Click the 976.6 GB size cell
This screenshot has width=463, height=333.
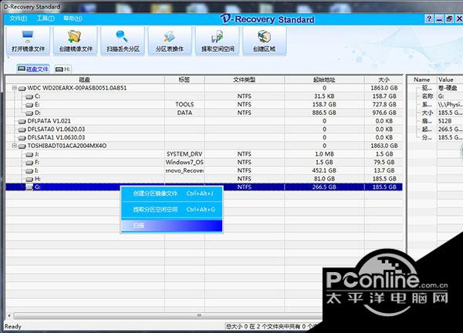point(384,113)
